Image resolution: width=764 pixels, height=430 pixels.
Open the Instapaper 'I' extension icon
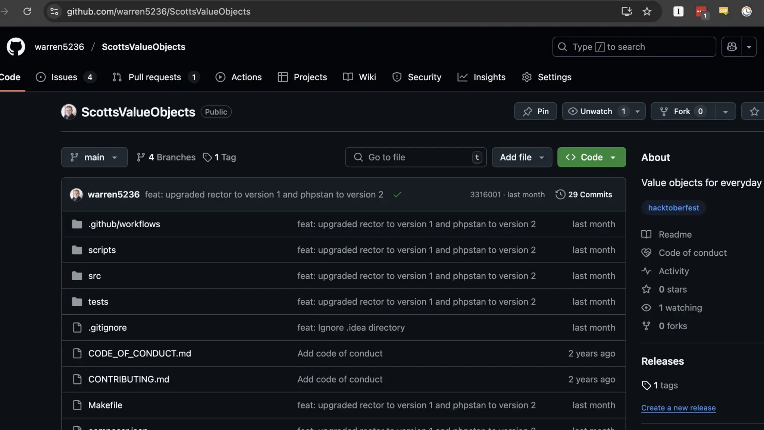pyautogui.click(x=678, y=12)
